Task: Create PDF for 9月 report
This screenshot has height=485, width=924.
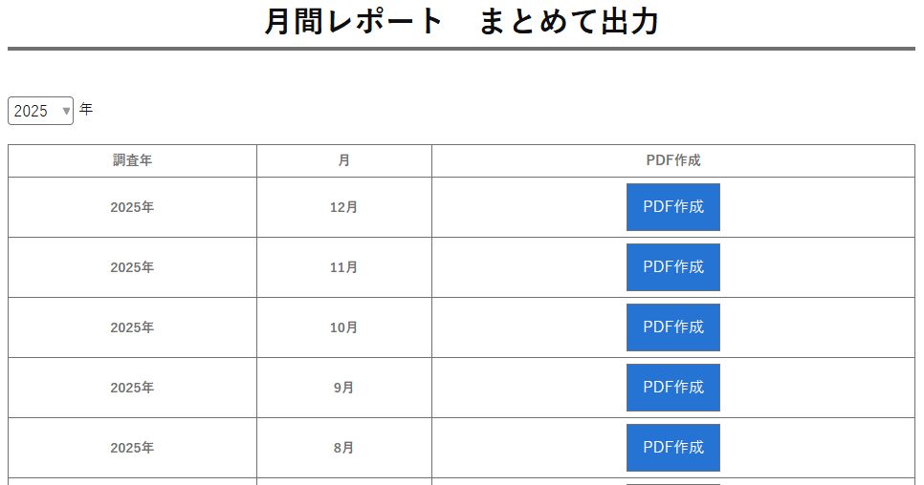Action: 672,388
